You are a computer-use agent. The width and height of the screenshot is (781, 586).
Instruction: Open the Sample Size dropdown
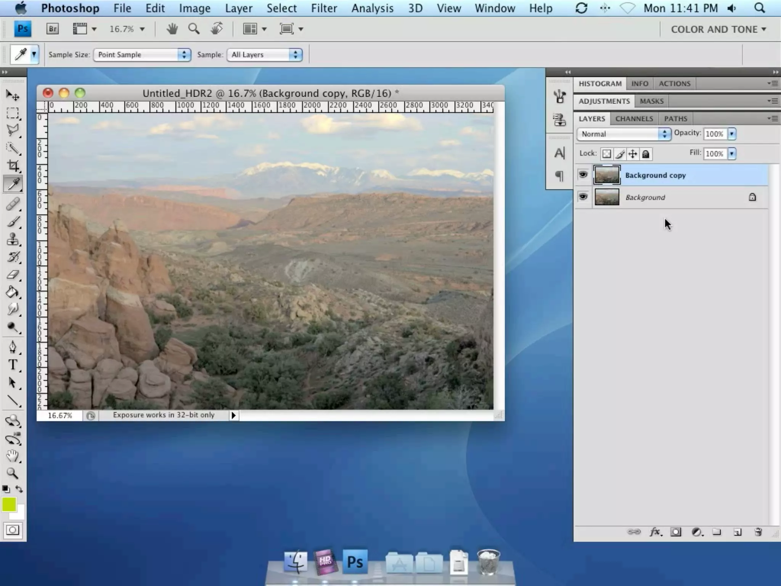coord(142,55)
